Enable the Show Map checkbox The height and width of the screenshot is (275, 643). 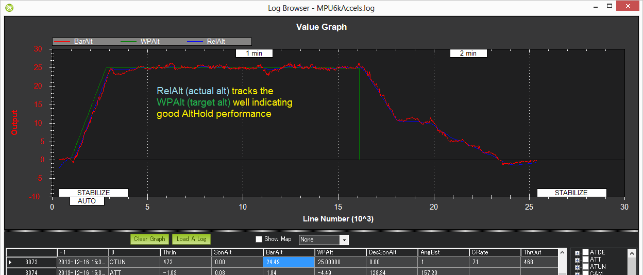[259, 239]
